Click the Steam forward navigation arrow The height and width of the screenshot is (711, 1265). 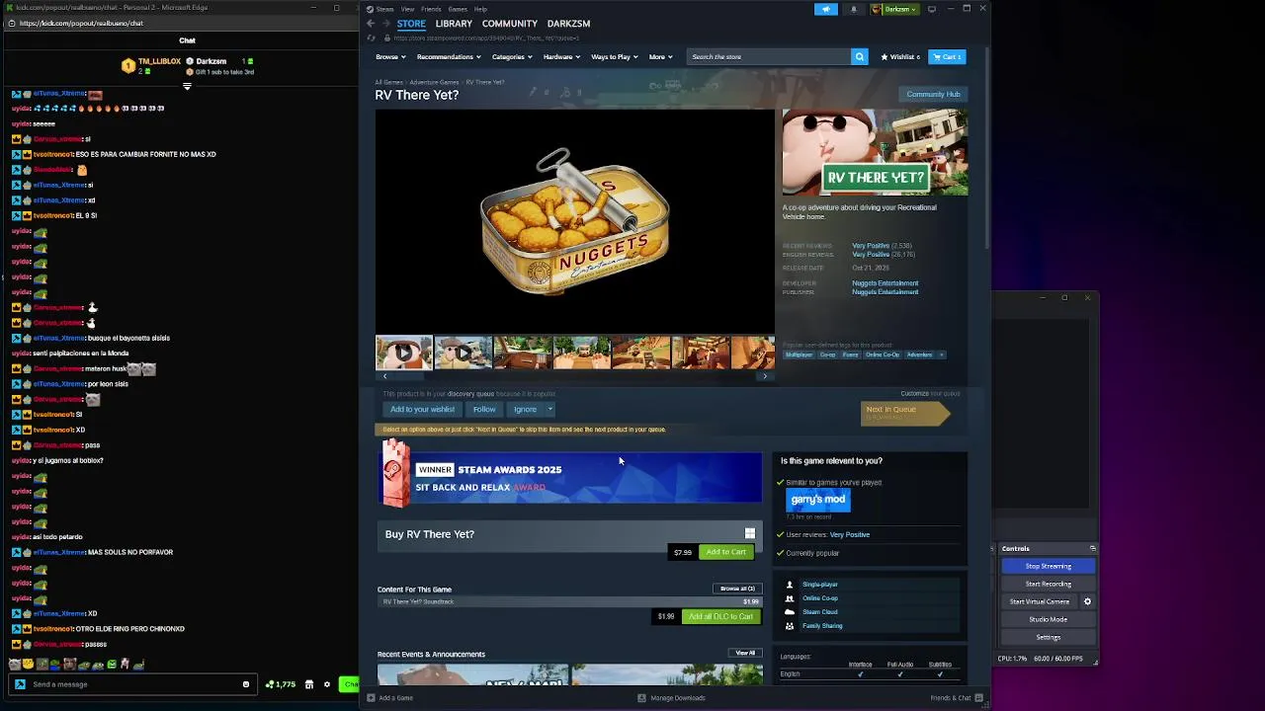tap(385, 24)
